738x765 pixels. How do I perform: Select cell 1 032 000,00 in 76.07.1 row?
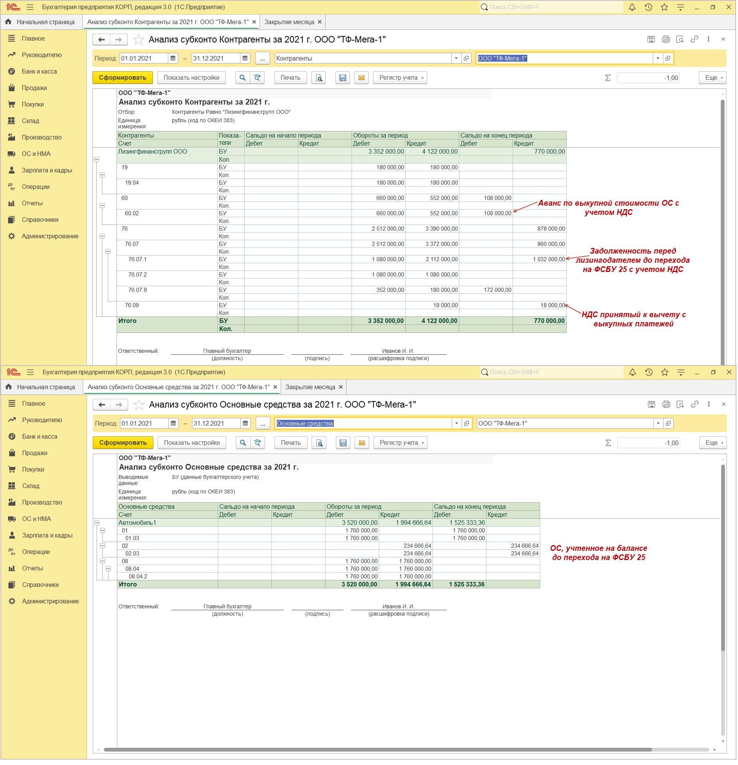540,260
